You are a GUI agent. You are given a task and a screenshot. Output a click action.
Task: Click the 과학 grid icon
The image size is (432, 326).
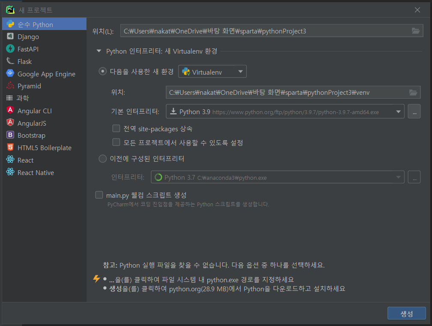(9, 98)
